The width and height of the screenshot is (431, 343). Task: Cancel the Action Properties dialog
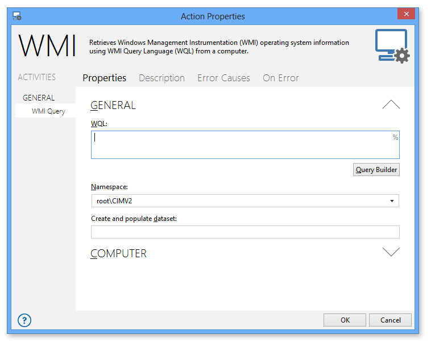click(390, 320)
